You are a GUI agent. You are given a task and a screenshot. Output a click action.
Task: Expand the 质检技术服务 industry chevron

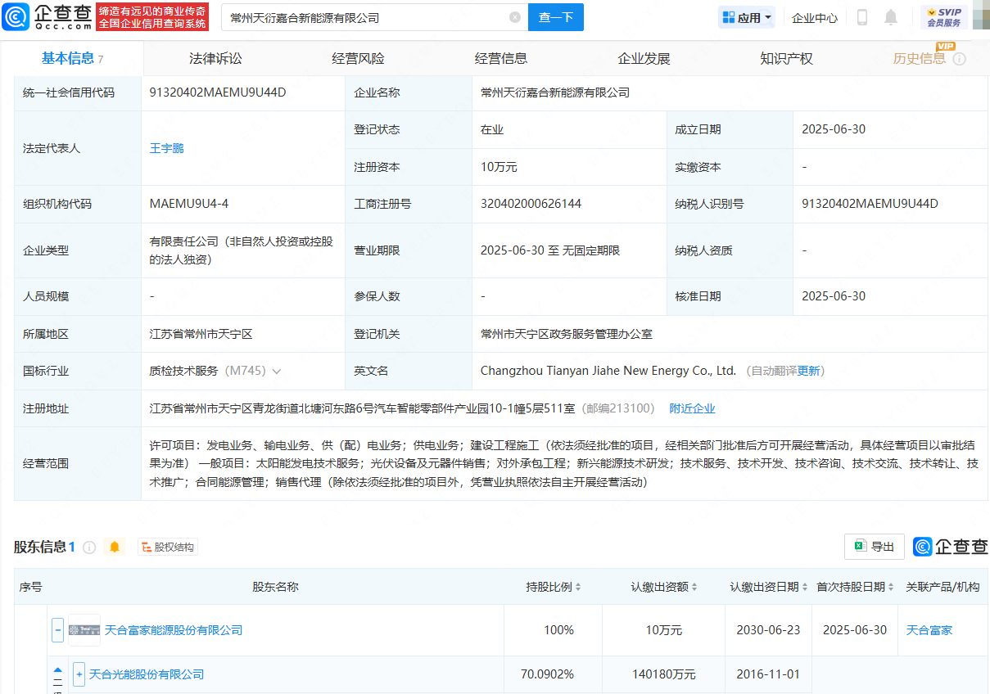pyautogui.click(x=277, y=371)
